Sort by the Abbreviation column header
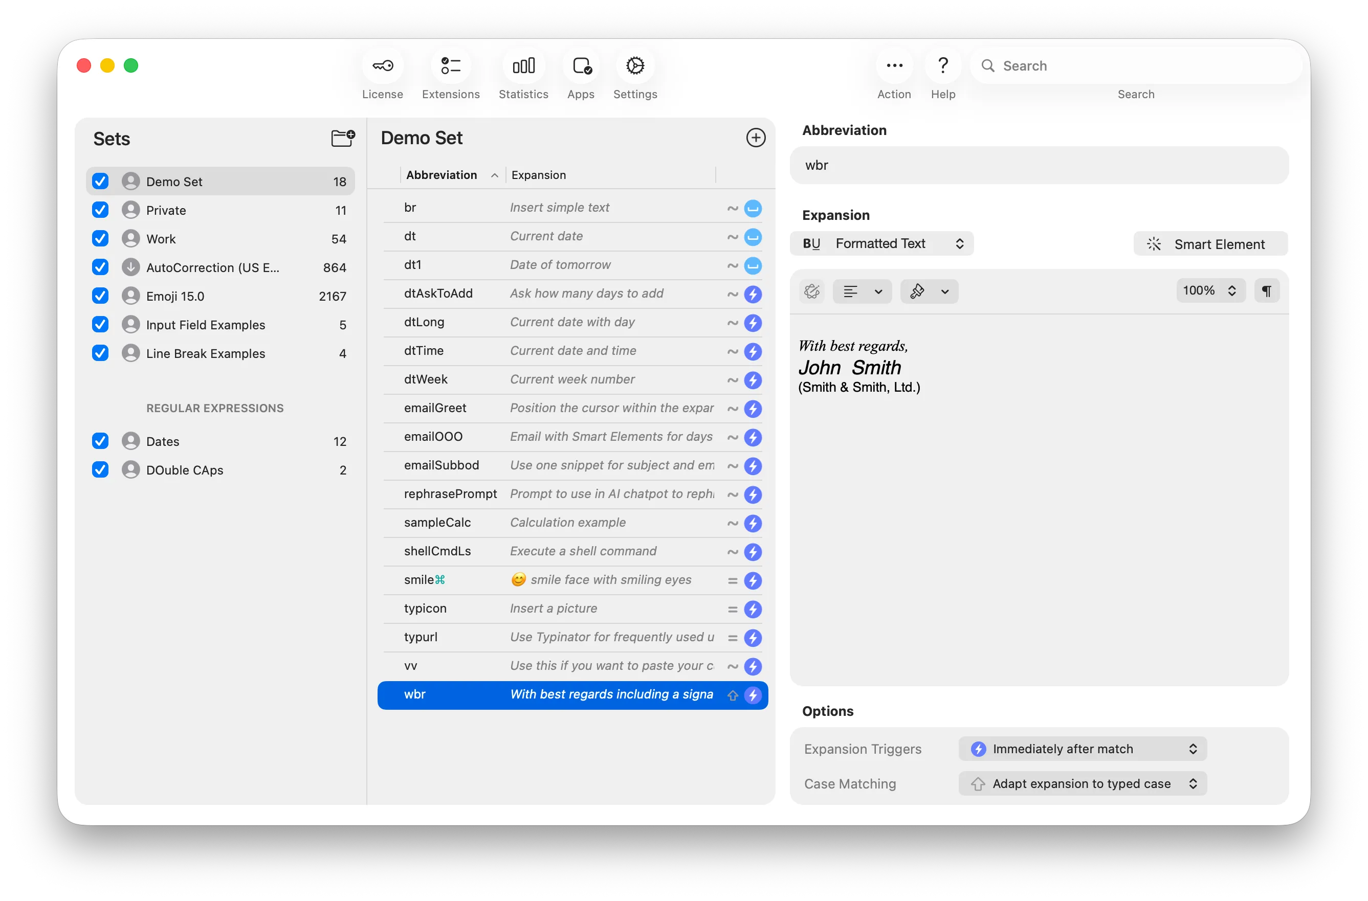The height and width of the screenshot is (901, 1368). pyautogui.click(x=442, y=175)
